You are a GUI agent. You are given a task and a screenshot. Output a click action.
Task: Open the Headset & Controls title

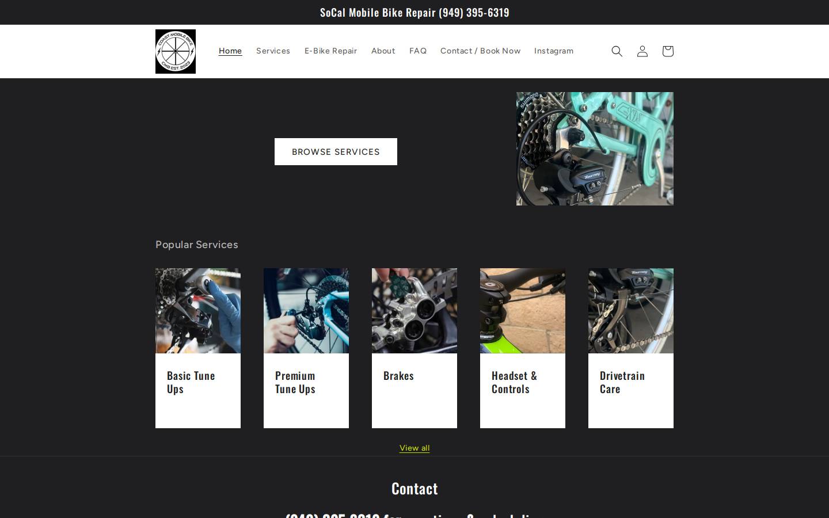[514, 382]
